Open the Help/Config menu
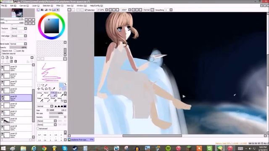This screenshot has width=269, height=151. [96, 5]
